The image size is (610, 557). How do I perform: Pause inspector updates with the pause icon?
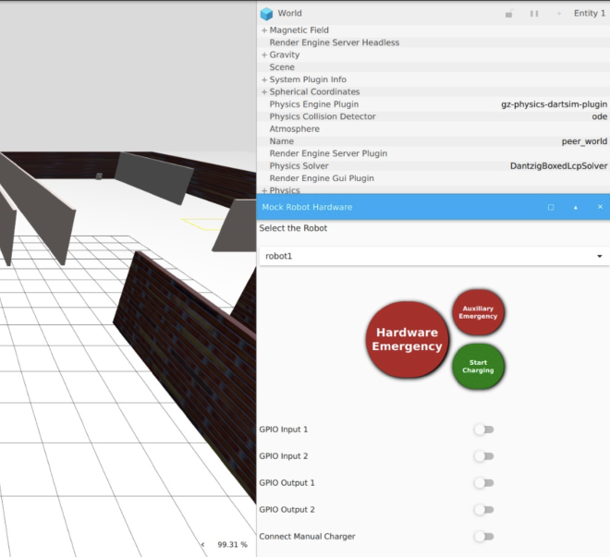point(533,14)
